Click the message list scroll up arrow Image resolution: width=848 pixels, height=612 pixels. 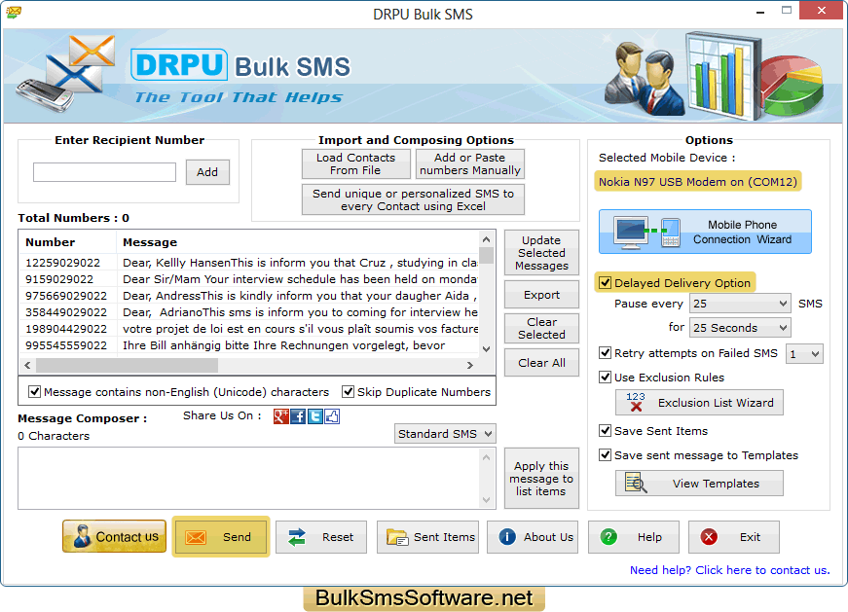486,239
